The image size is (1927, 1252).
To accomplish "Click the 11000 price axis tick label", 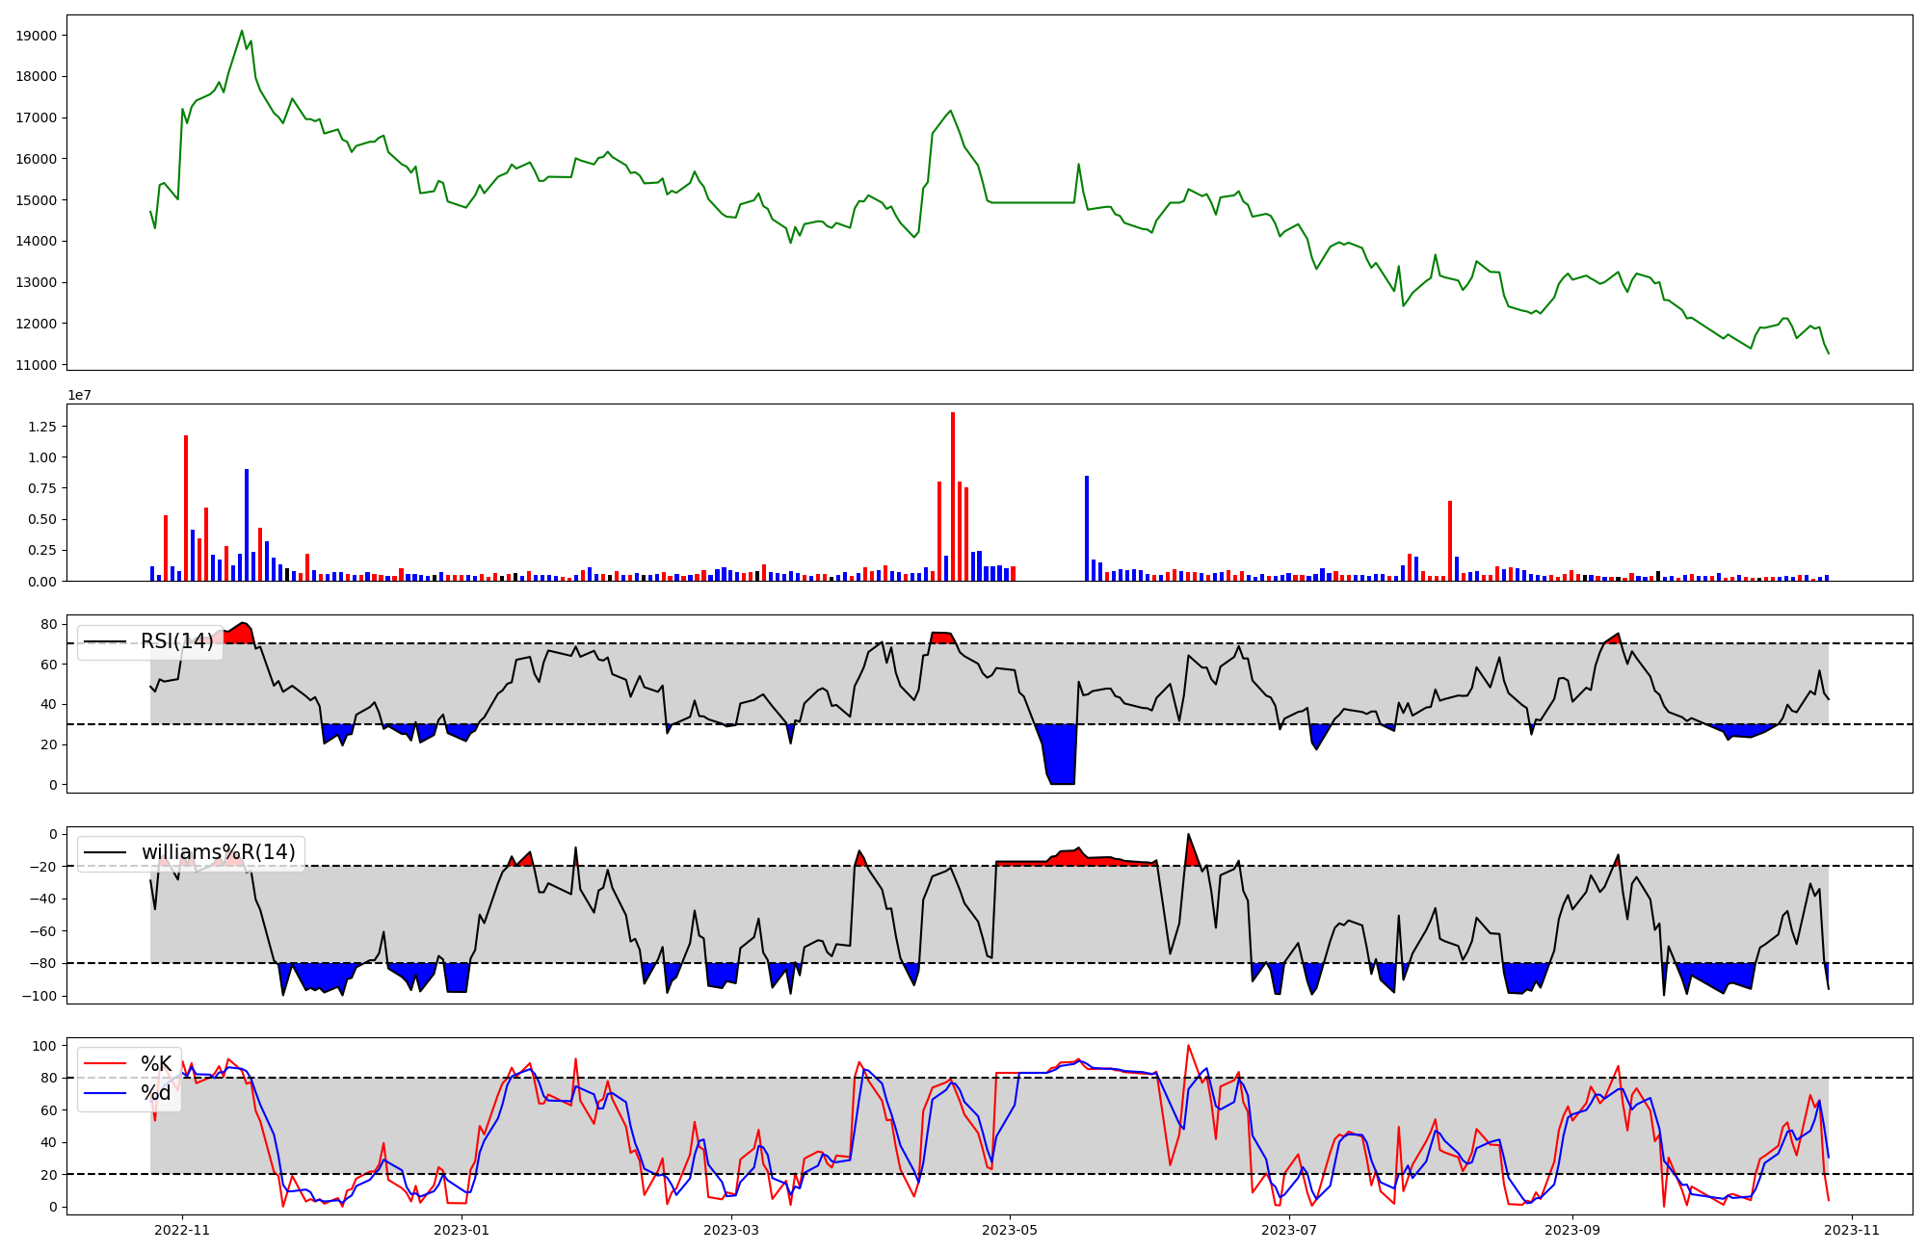I will (37, 365).
